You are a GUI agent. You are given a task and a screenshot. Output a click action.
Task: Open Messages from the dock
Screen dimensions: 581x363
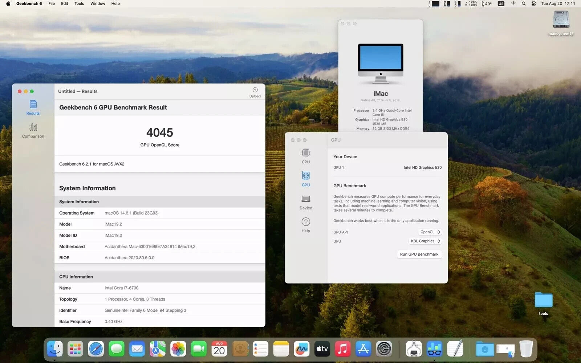point(117,349)
